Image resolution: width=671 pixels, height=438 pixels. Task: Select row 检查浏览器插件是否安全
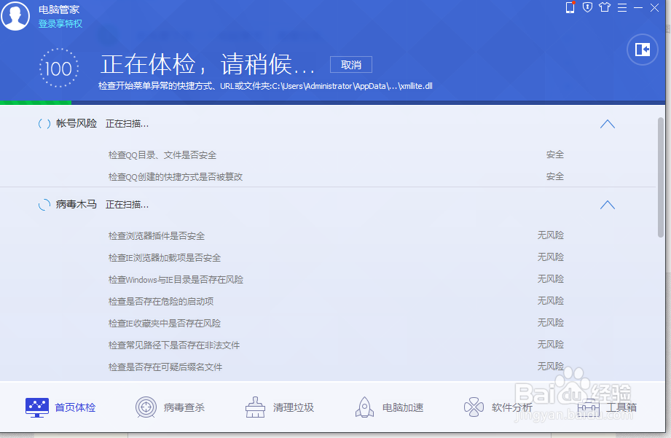[x=336, y=236]
